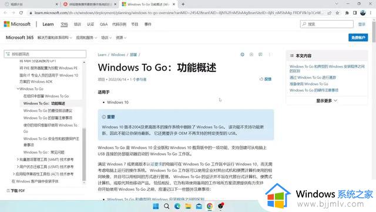The width and height of the screenshot is (376, 212).
Task: Open Q&A in Learn navigation
Action: tap(103, 24)
